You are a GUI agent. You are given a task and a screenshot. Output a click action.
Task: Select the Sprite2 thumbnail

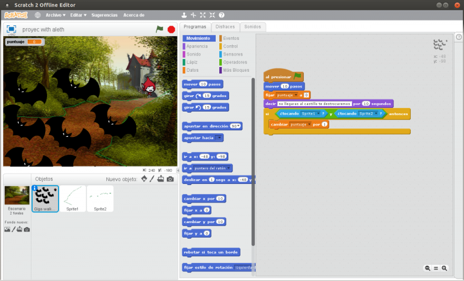[100, 198]
